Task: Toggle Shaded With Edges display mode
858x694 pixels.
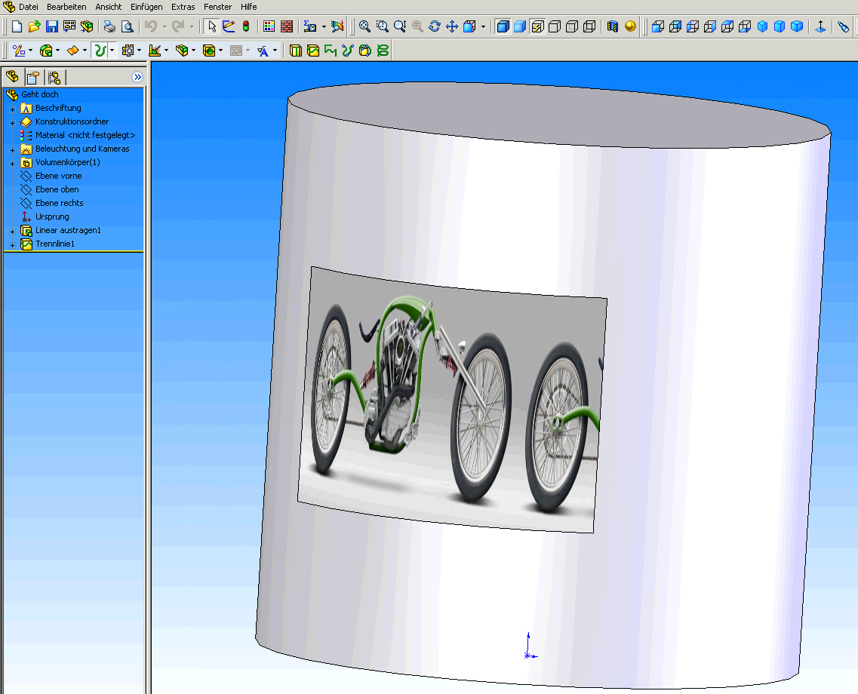Action: (503, 26)
